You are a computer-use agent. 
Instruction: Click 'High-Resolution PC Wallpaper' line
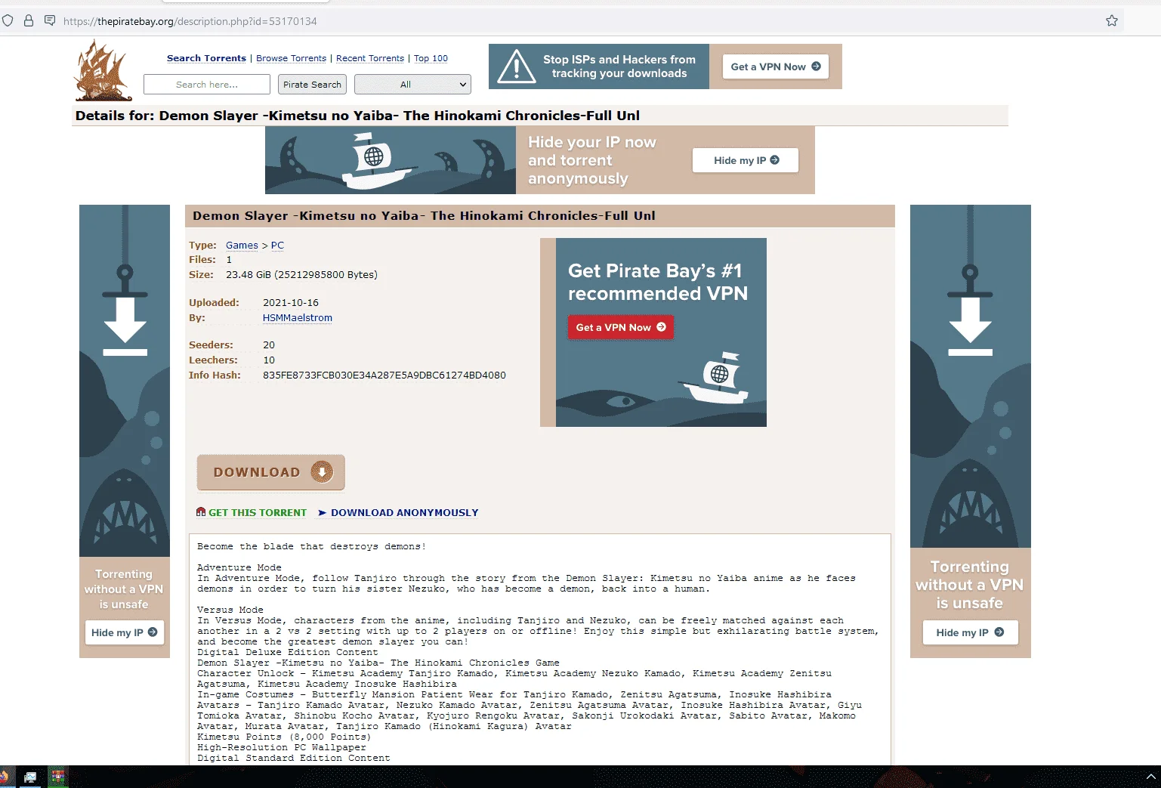point(281,747)
